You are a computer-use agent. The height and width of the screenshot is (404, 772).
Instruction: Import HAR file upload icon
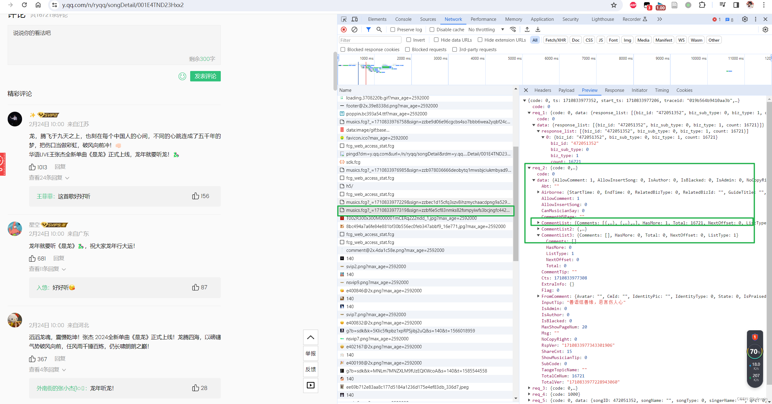(x=527, y=30)
